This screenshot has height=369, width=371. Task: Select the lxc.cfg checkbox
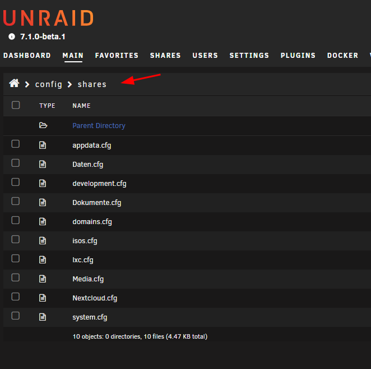click(16, 258)
